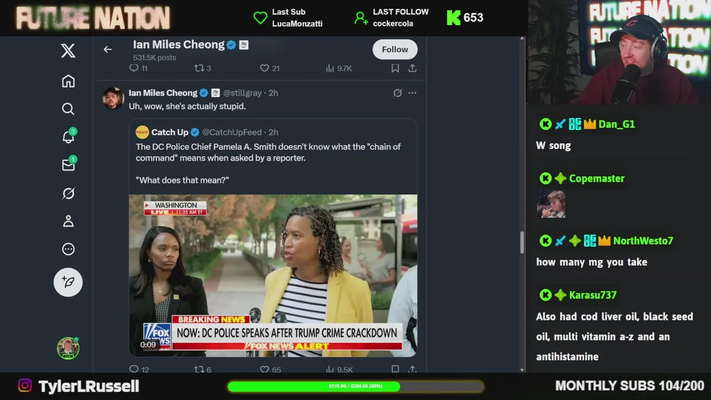Open account avatar at sidebar bottom
The width and height of the screenshot is (711, 400).
tap(68, 348)
